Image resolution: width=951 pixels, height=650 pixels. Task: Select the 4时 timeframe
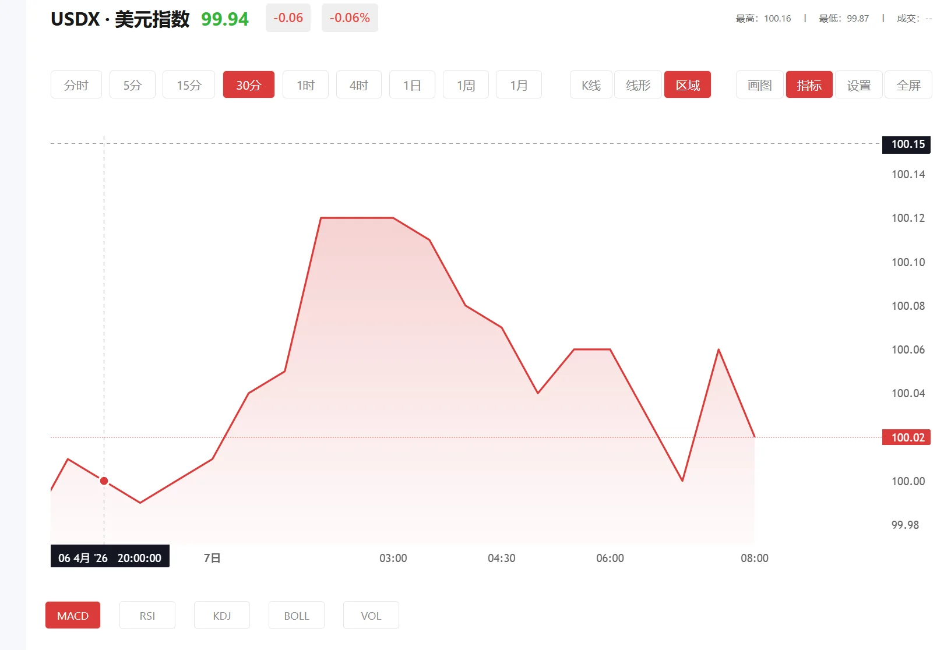pyautogui.click(x=358, y=84)
